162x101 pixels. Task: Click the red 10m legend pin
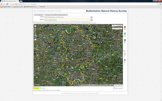(125, 27)
